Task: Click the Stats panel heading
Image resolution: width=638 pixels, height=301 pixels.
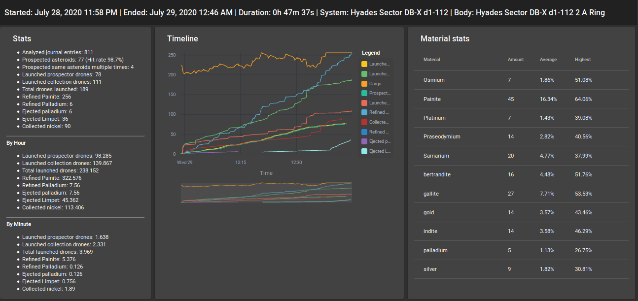Action: [22, 38]
